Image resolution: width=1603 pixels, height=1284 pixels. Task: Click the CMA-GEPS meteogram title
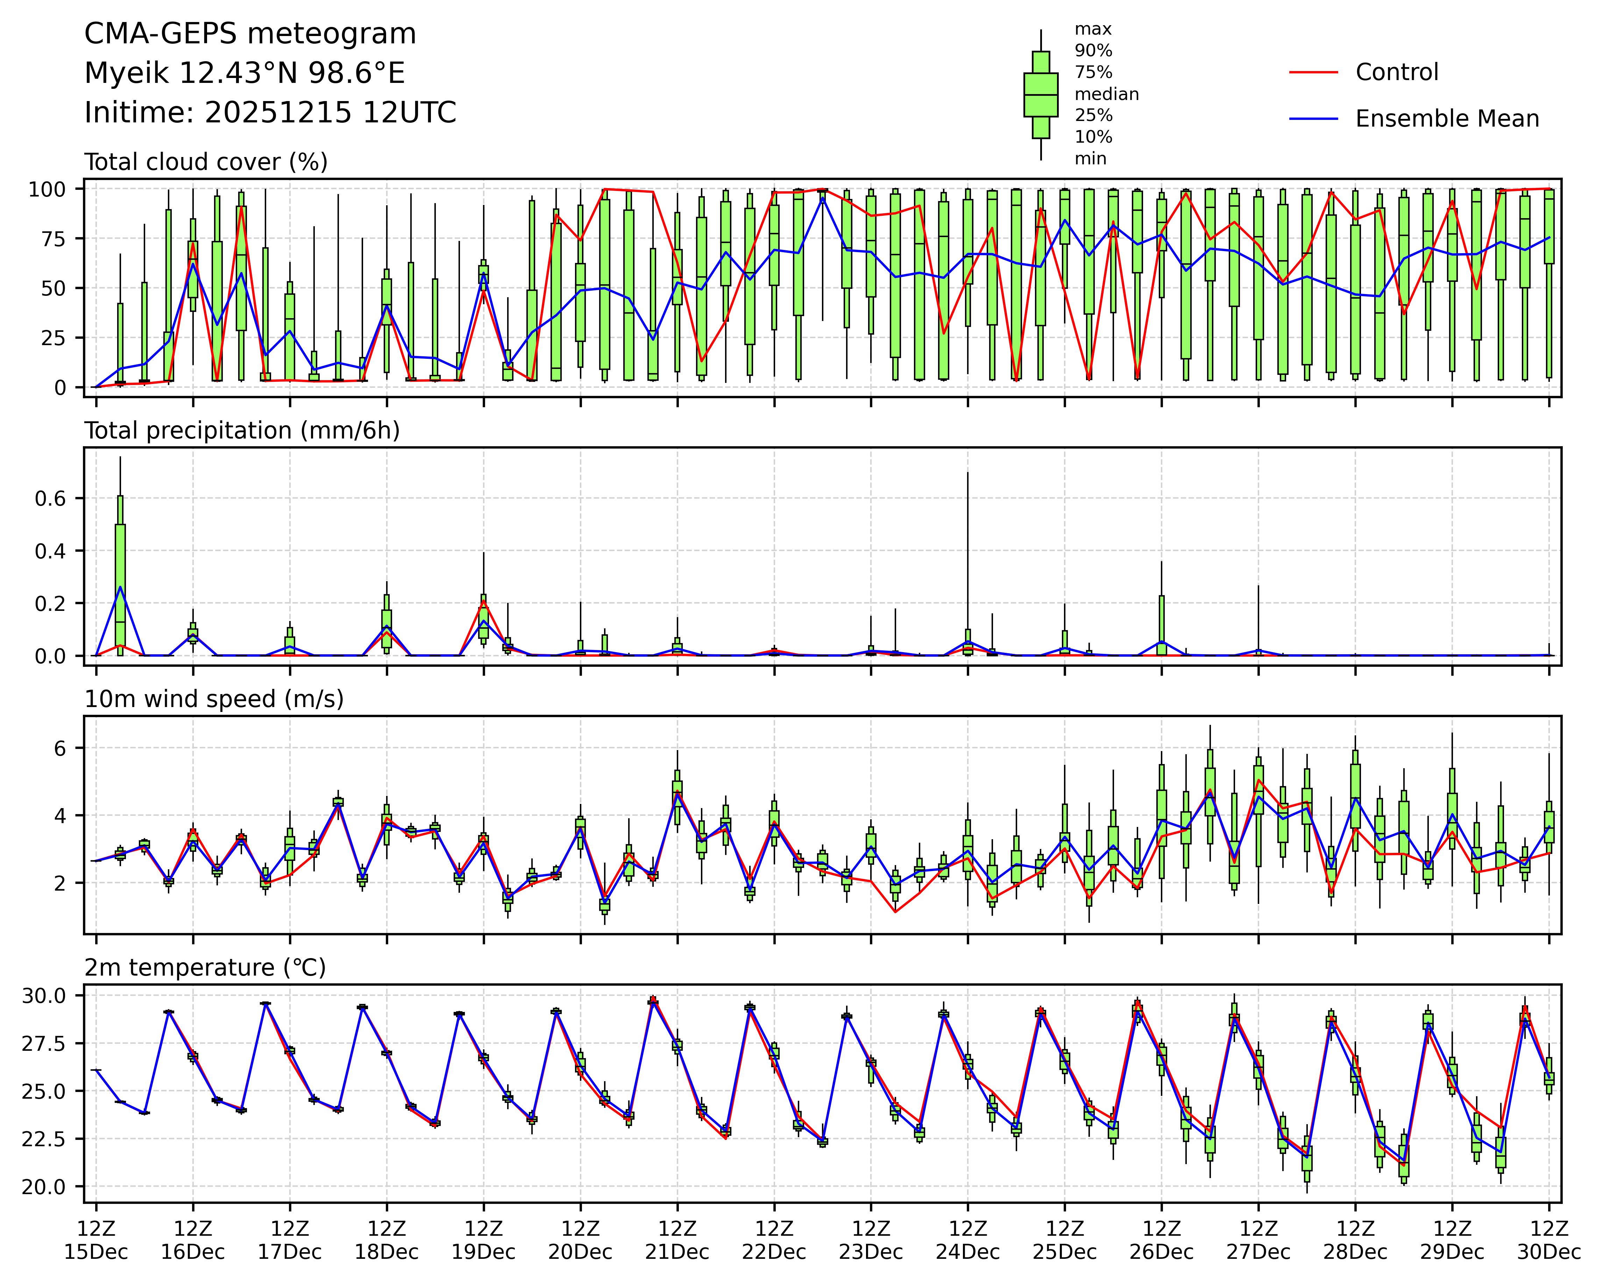[x=250, y=34]
